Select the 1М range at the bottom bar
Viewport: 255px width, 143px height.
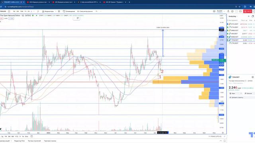pos(6,137)
